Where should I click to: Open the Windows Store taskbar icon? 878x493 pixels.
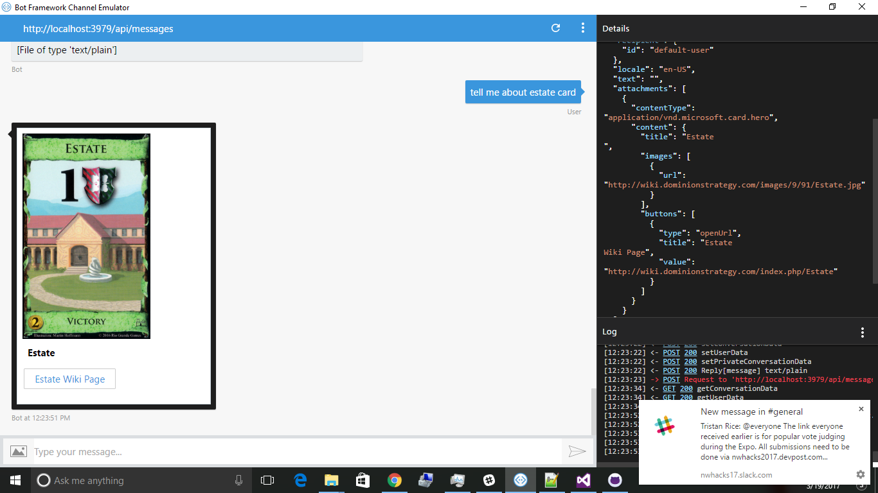(x=363, y=480)
